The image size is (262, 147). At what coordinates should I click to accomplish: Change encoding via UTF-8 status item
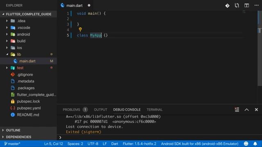tap(93, 144)
